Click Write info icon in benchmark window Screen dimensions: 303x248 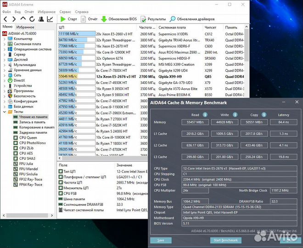[x=235, y=115]
